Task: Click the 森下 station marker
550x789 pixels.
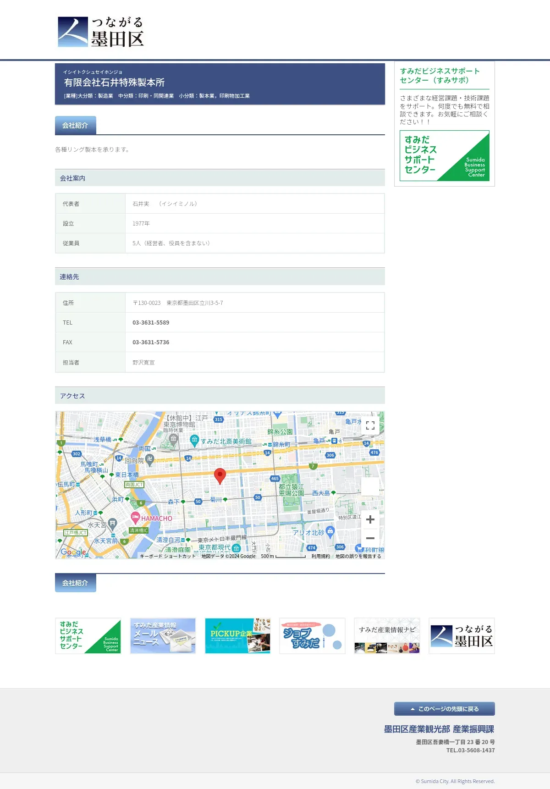Action: pos(183,502)
